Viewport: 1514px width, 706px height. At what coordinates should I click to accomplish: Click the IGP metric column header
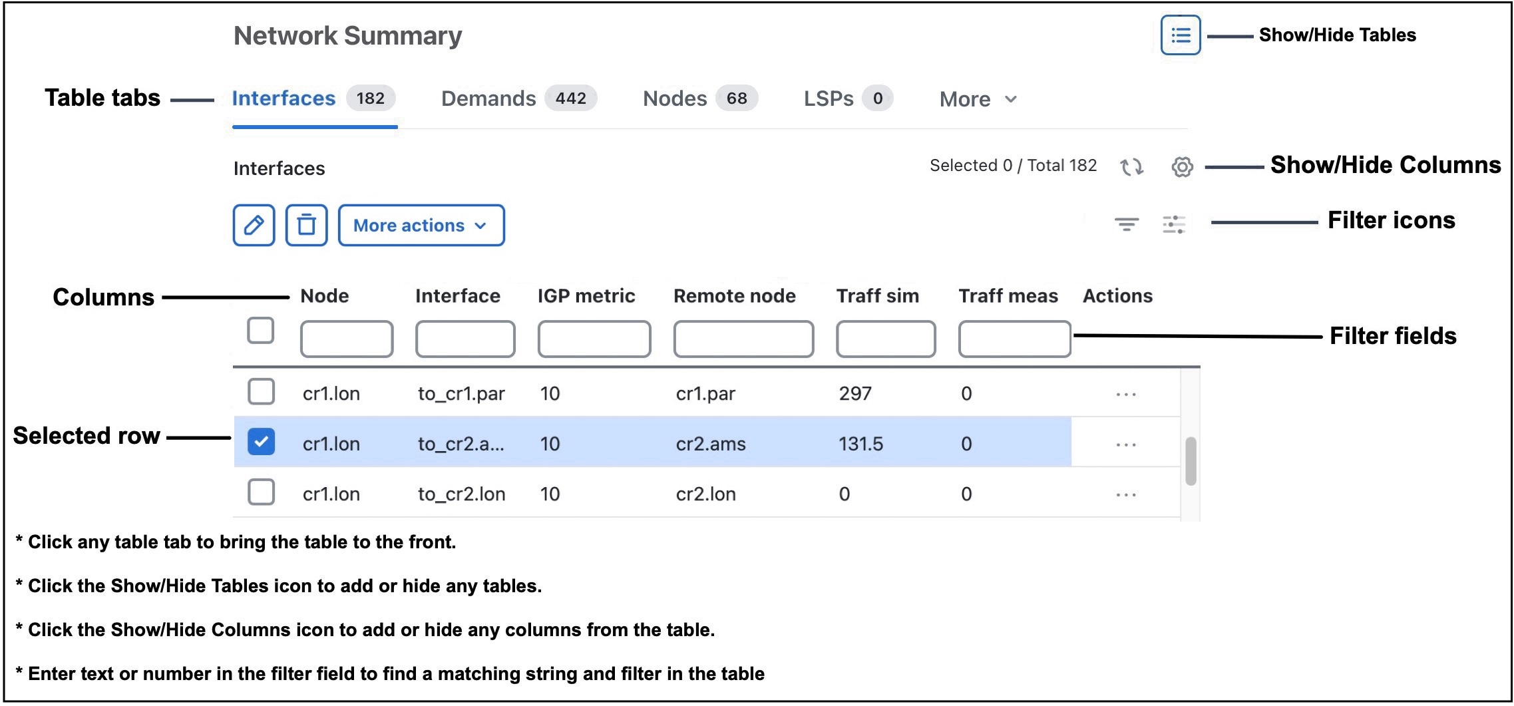click(586, 296)
